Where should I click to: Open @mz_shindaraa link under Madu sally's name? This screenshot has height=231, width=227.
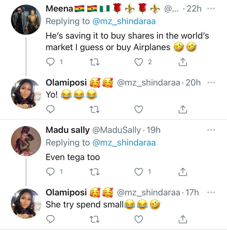[124, 142]
